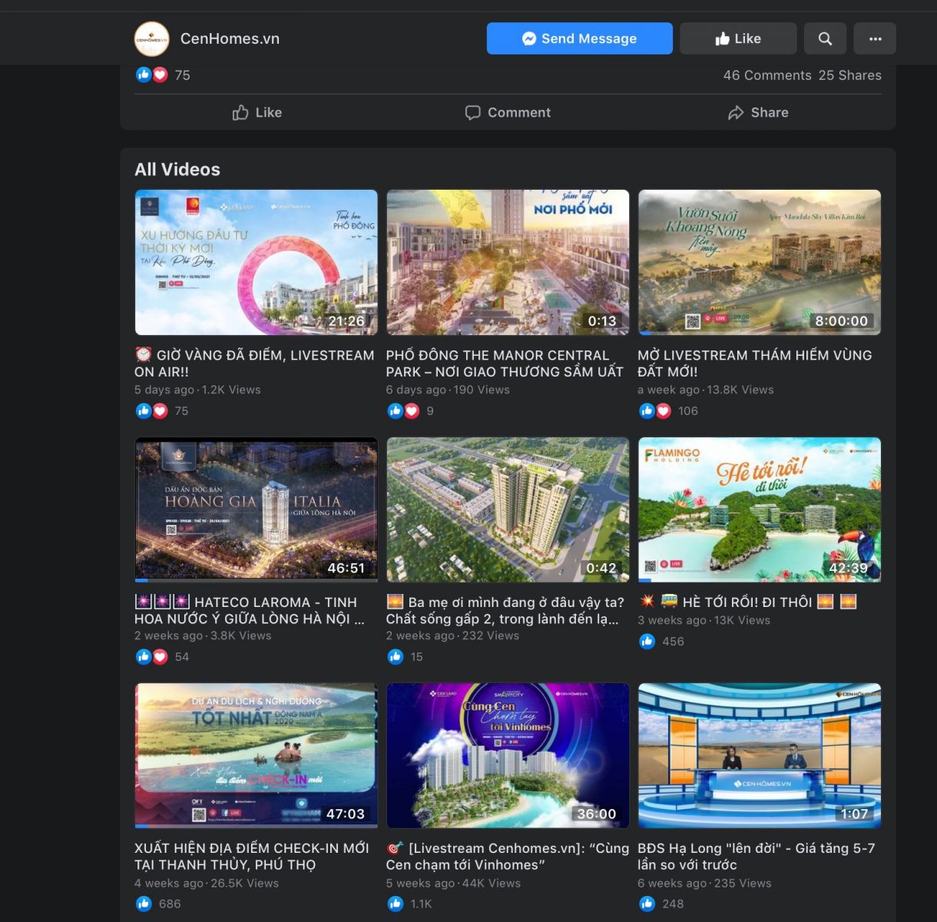View the 25 Shares link
Screen dimensions: 937x922
(x=850, y=75)
